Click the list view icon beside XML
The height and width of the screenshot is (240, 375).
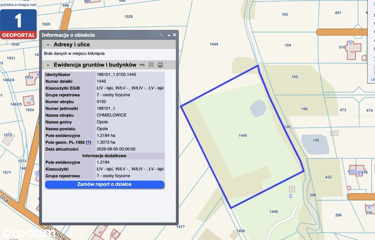coord(151,65)
